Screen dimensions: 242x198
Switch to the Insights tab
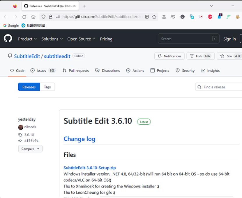(x=210, y=71)
